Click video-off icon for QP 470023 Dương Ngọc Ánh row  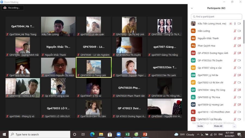(x=239, y=53)
